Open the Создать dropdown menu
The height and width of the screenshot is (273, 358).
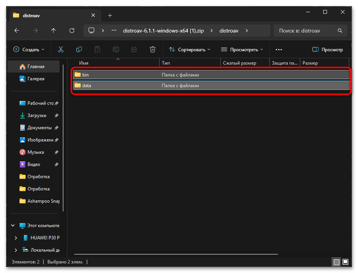click(x=29, y=49)
